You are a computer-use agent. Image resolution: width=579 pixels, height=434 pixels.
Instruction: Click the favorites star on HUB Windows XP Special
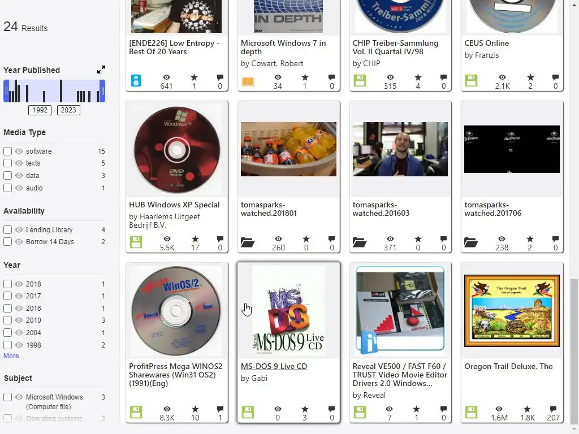[x=195, y=239]
